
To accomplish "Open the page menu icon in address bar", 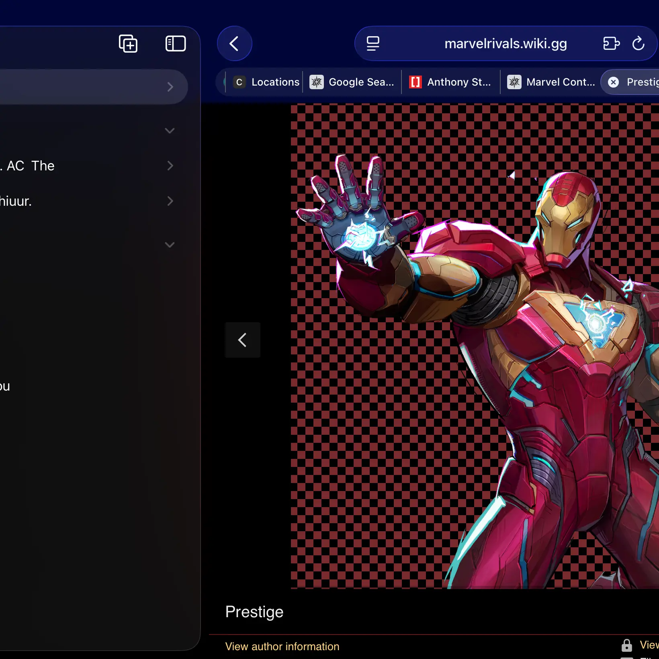I will pos(373,43).
